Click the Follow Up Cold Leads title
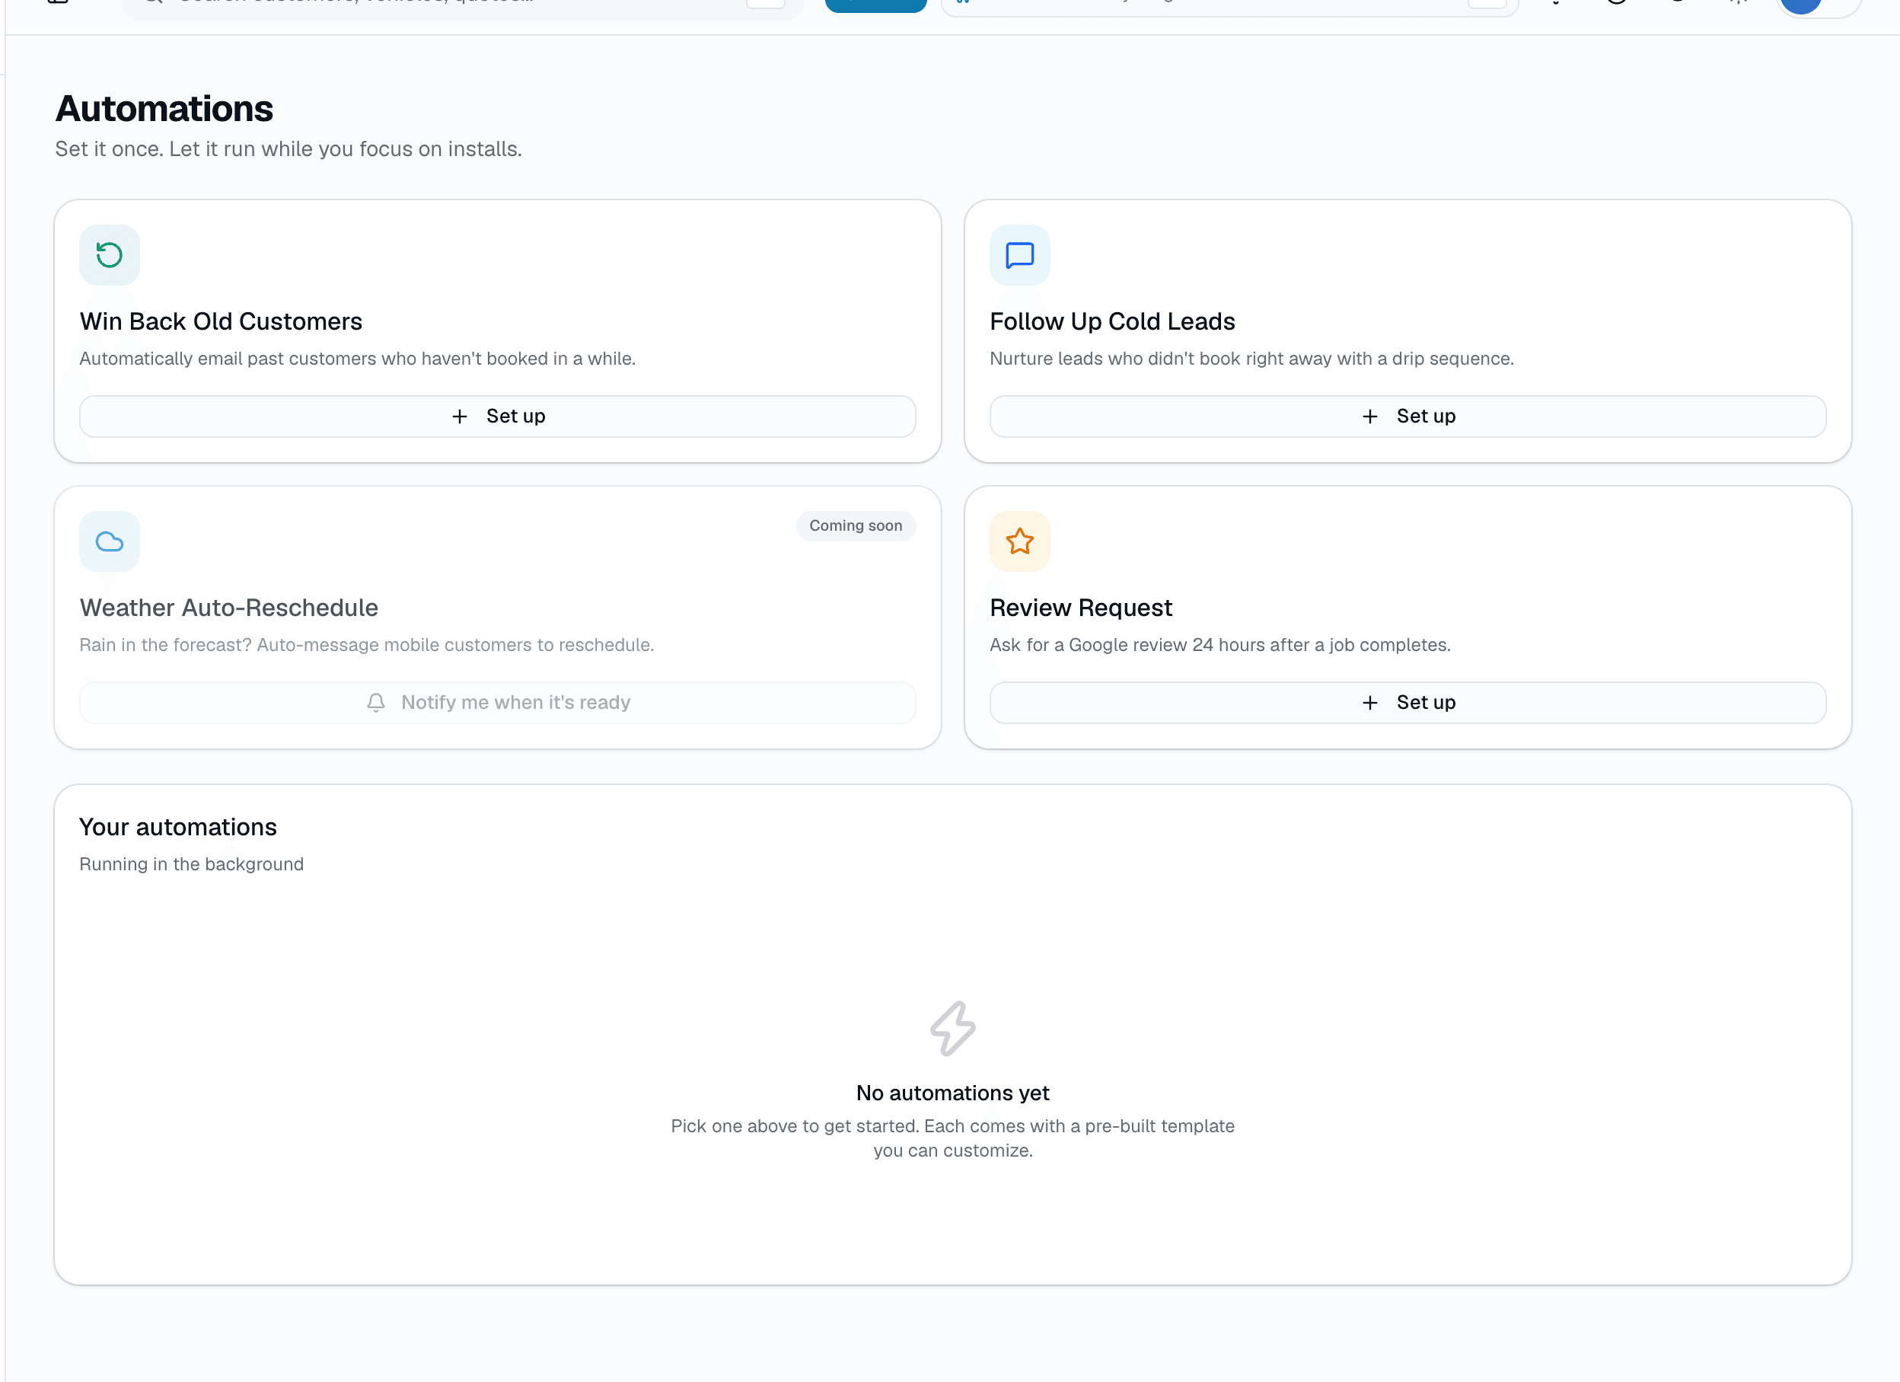1900x1382 pixels. tap(1111, 322)
